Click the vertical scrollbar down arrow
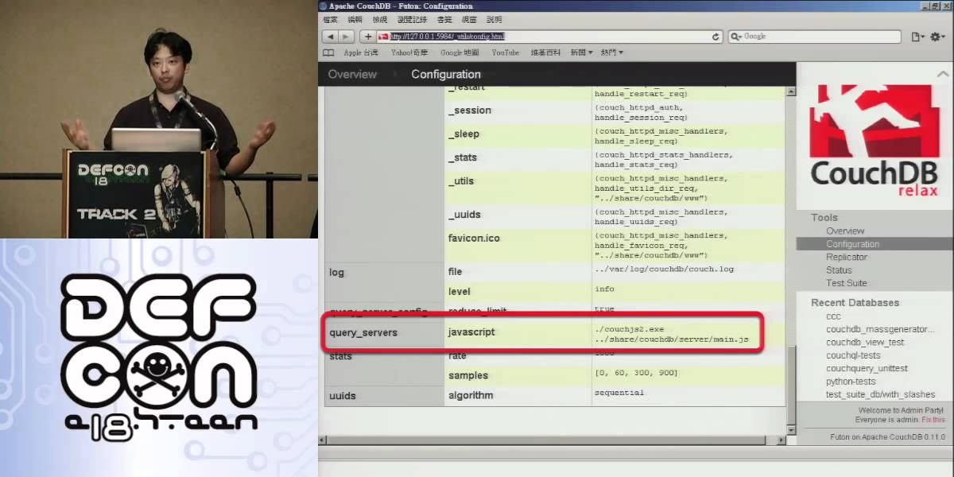 [x=790, y=429]
